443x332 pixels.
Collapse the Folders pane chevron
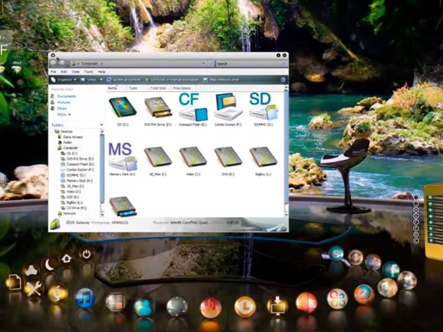coord(102,125)
